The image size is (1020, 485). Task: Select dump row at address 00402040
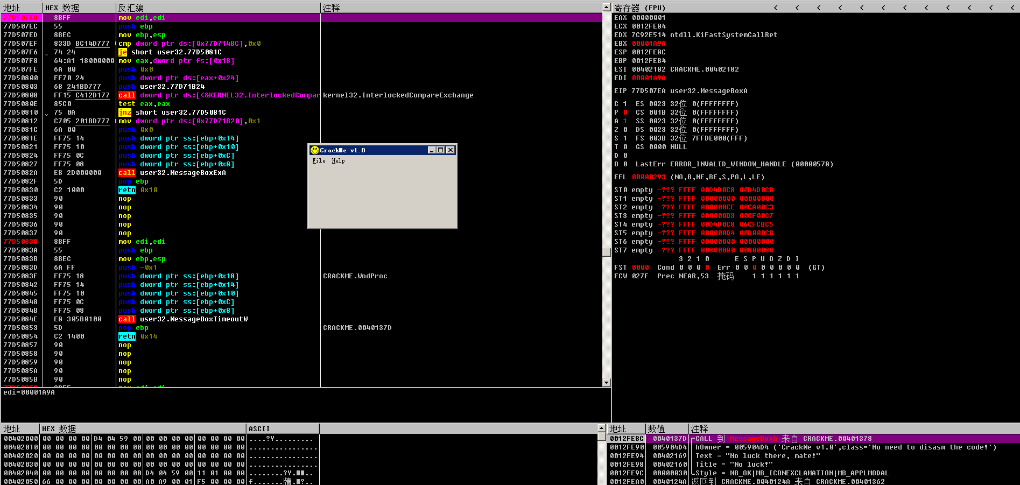pos(159,473)
